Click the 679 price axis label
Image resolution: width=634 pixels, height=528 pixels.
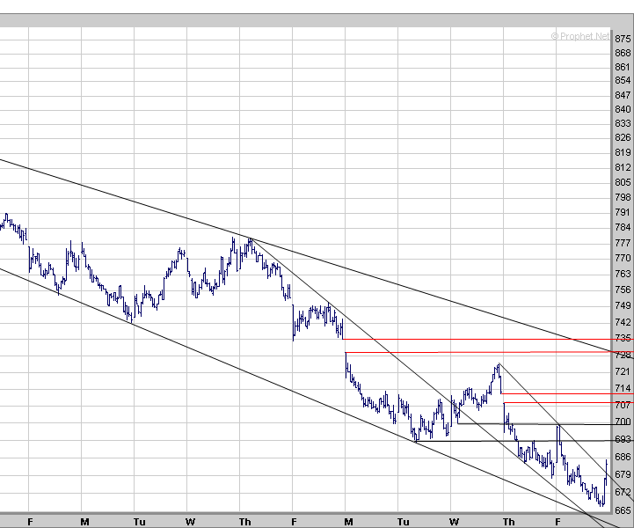pos(623,474)
